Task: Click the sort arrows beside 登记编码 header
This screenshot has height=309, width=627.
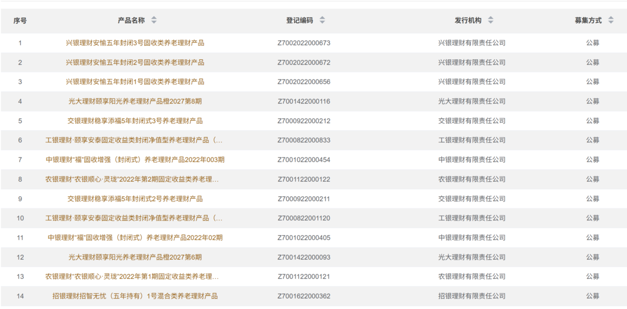Action: click(x=322, y=20)
